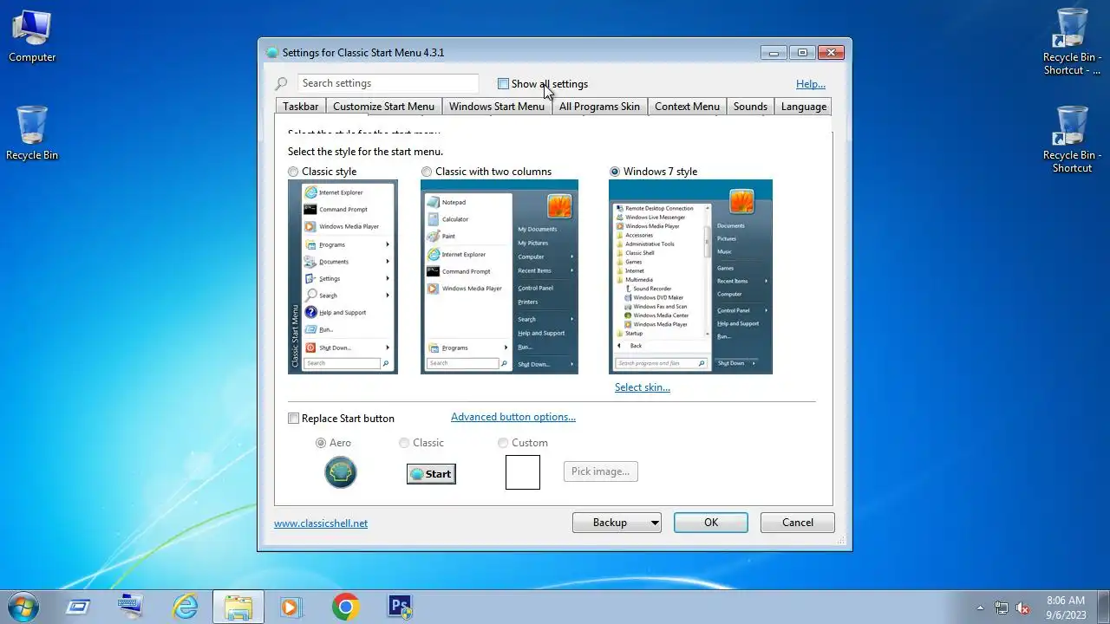The width and height of the screenshot is (1110, 624).
Task: Open Internet Explorer from the taskbar
Action: point(185,607)
